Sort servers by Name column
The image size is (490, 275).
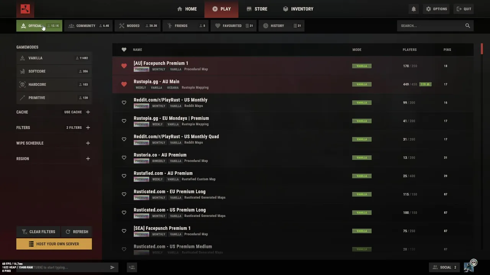click(x=137, y=50)
